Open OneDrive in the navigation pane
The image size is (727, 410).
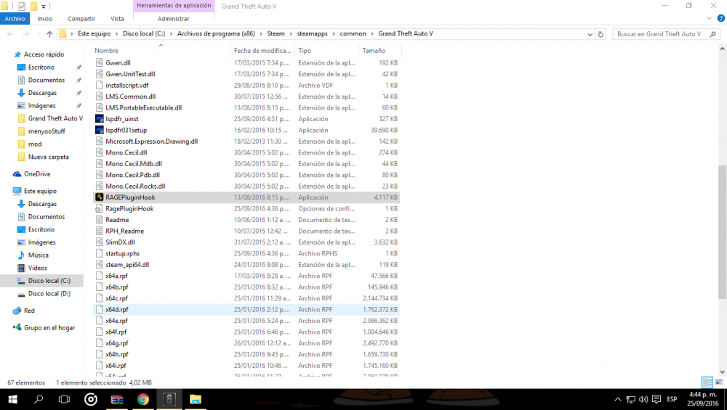[37, 174]
